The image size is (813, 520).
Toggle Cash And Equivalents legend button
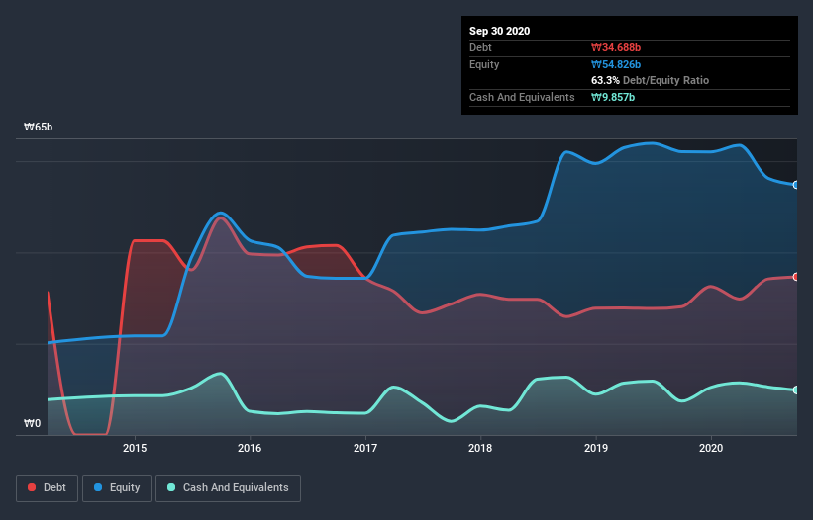228,488
